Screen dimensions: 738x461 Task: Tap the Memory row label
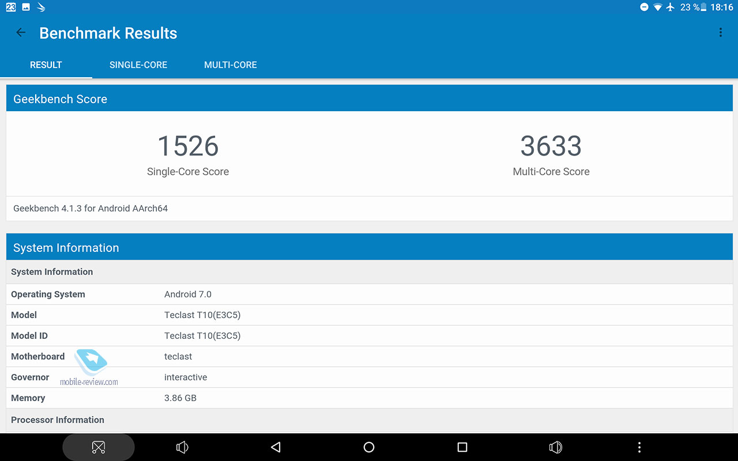pyautogui.click(x=28, y=398)
